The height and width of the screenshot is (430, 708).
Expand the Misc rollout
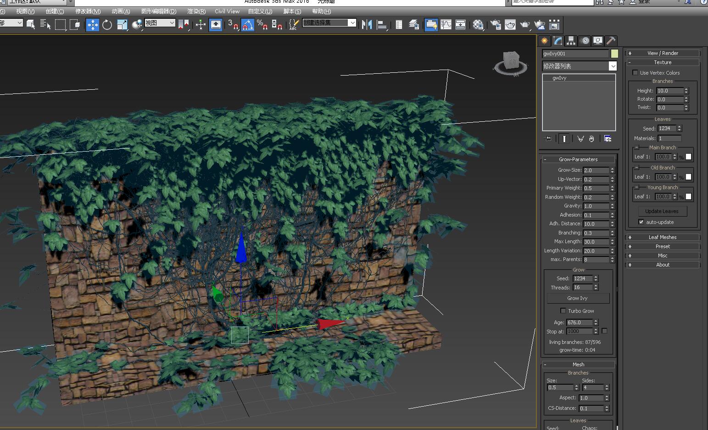tap(663, 256)
